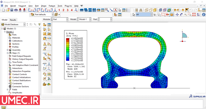Create a new model database icon
Image resolution: width=206 pixels, height=109 pixels.
click(x=4, y=10)
